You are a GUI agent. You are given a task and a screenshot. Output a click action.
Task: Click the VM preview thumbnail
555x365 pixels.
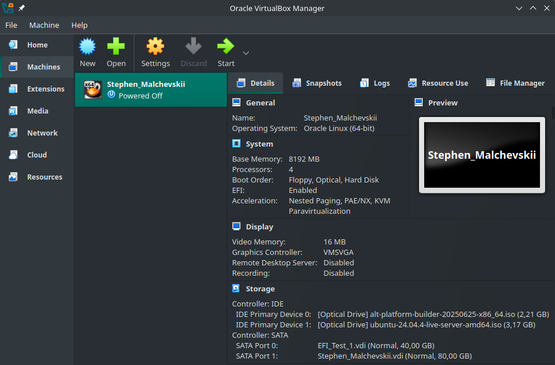[482, 155]
